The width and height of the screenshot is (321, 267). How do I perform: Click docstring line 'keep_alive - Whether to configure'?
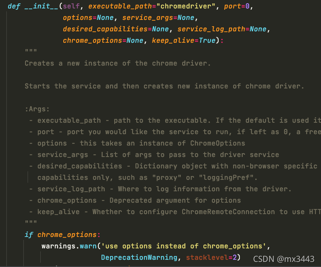pos(175,212)
